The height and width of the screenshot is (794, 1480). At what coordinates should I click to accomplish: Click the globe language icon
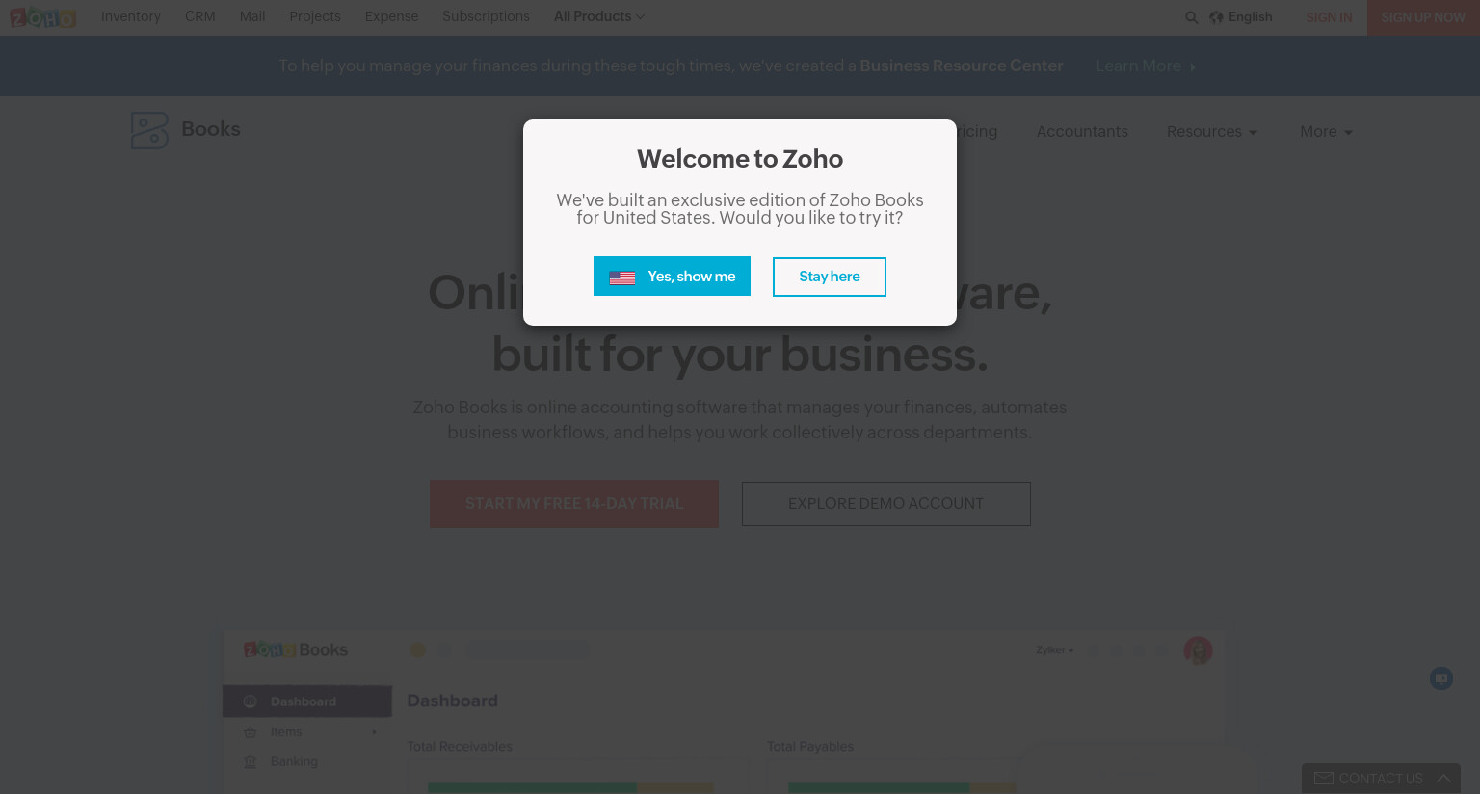1216,17
